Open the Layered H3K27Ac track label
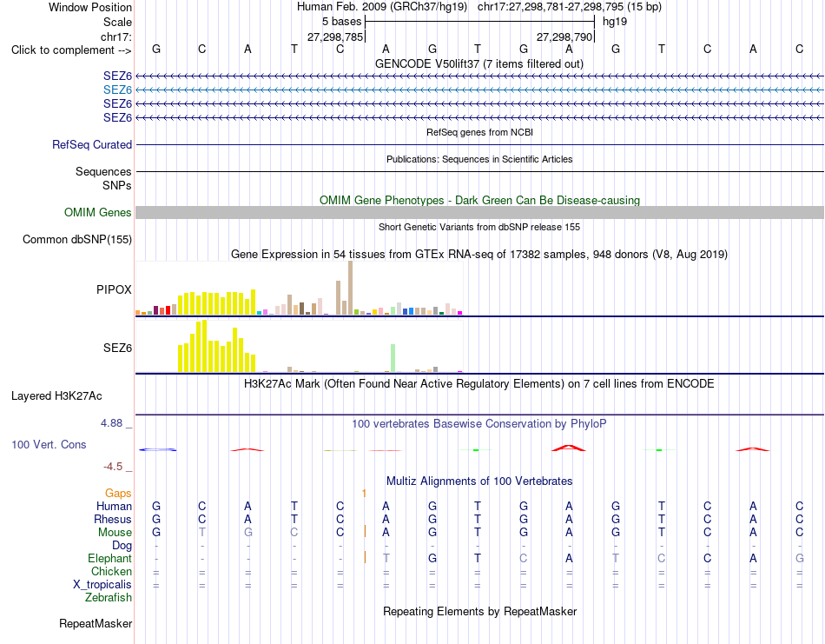The width and height of the screenshot is (825, 644). click(x=56, y=396)
